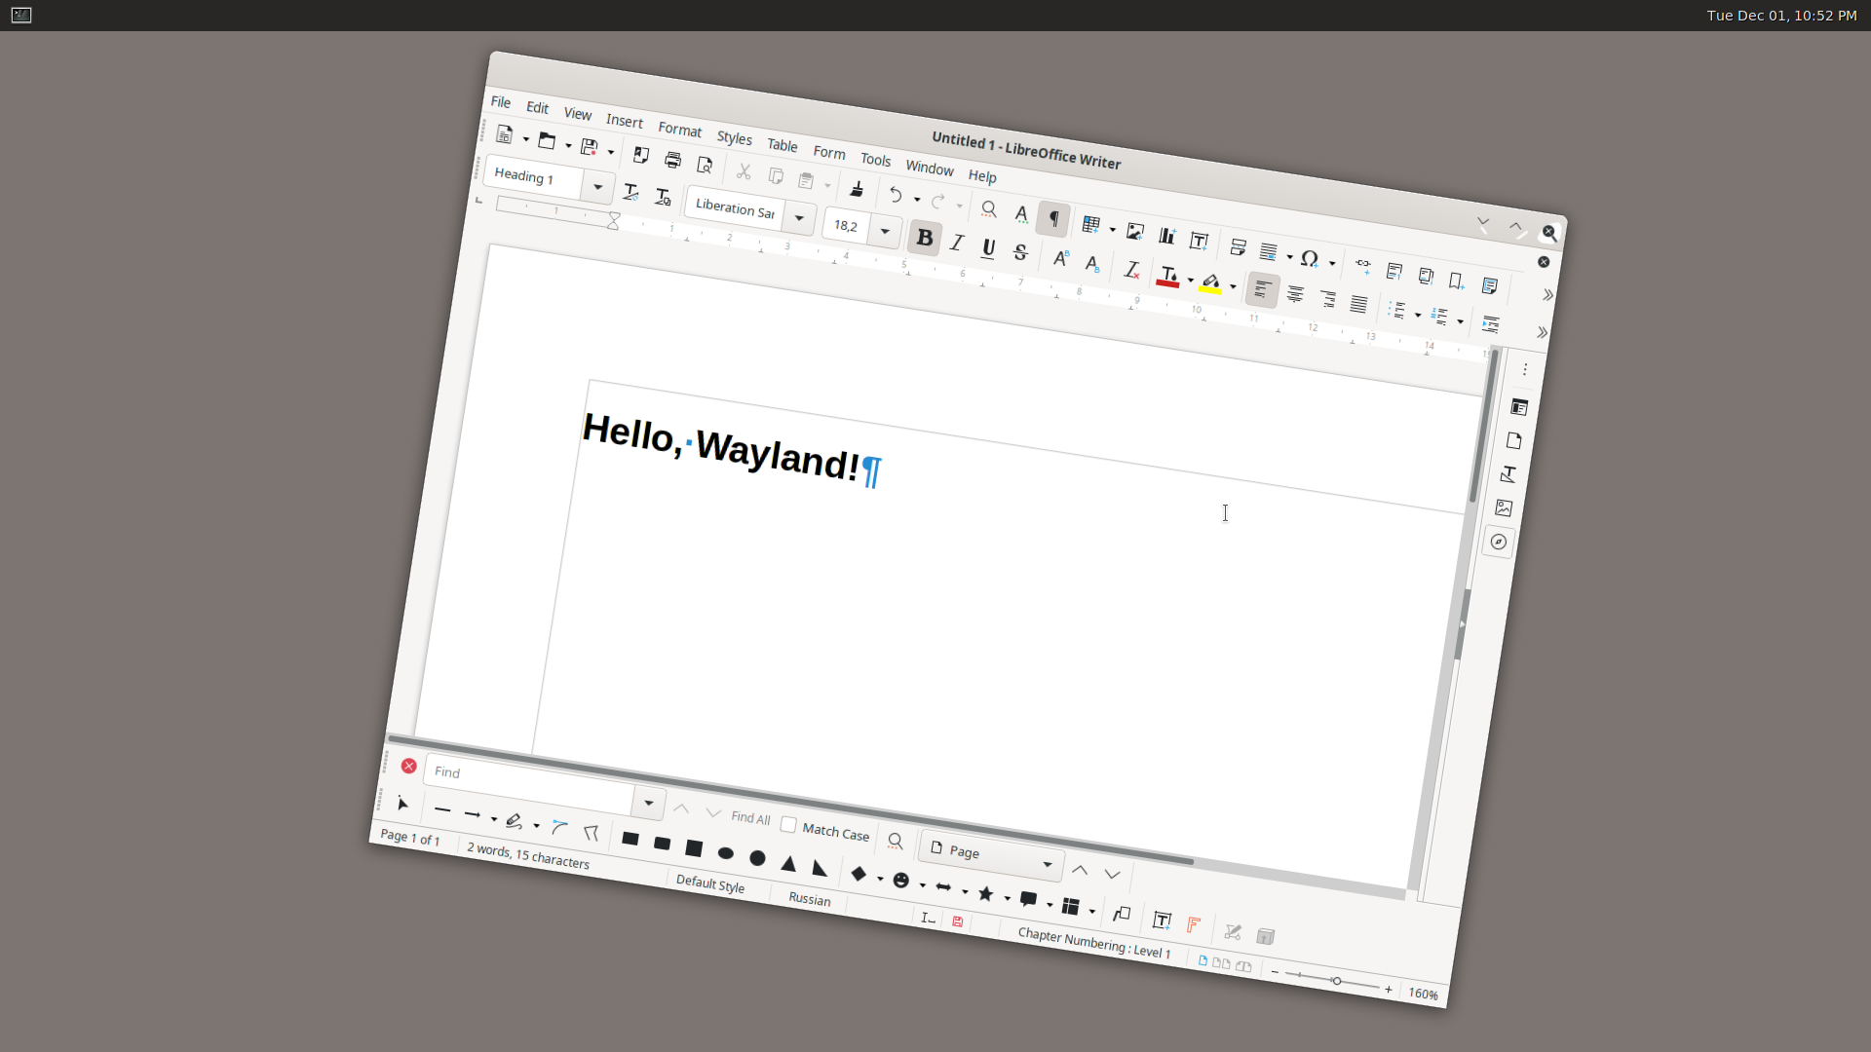1871x1052 pixels.
Task: Expand the Heading 1 paragraph style dropdown
Action: click(597, 187)
